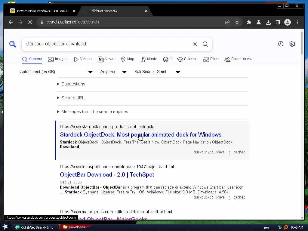Open the Preferences gear icon
The height and width of the screenshot is (231, 308).
tap(292, 44)
